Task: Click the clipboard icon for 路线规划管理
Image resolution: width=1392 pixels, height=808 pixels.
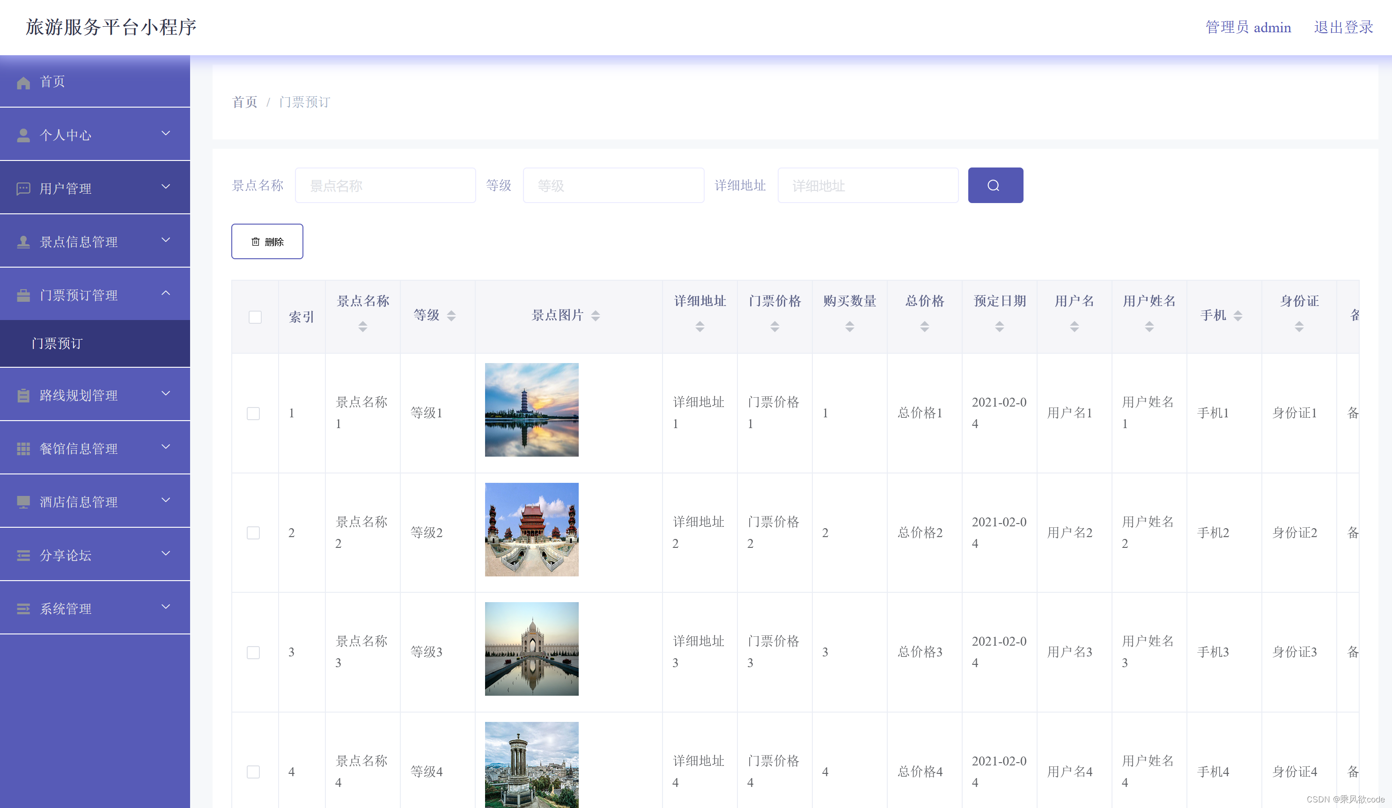Action: click(x=23, y=395)
